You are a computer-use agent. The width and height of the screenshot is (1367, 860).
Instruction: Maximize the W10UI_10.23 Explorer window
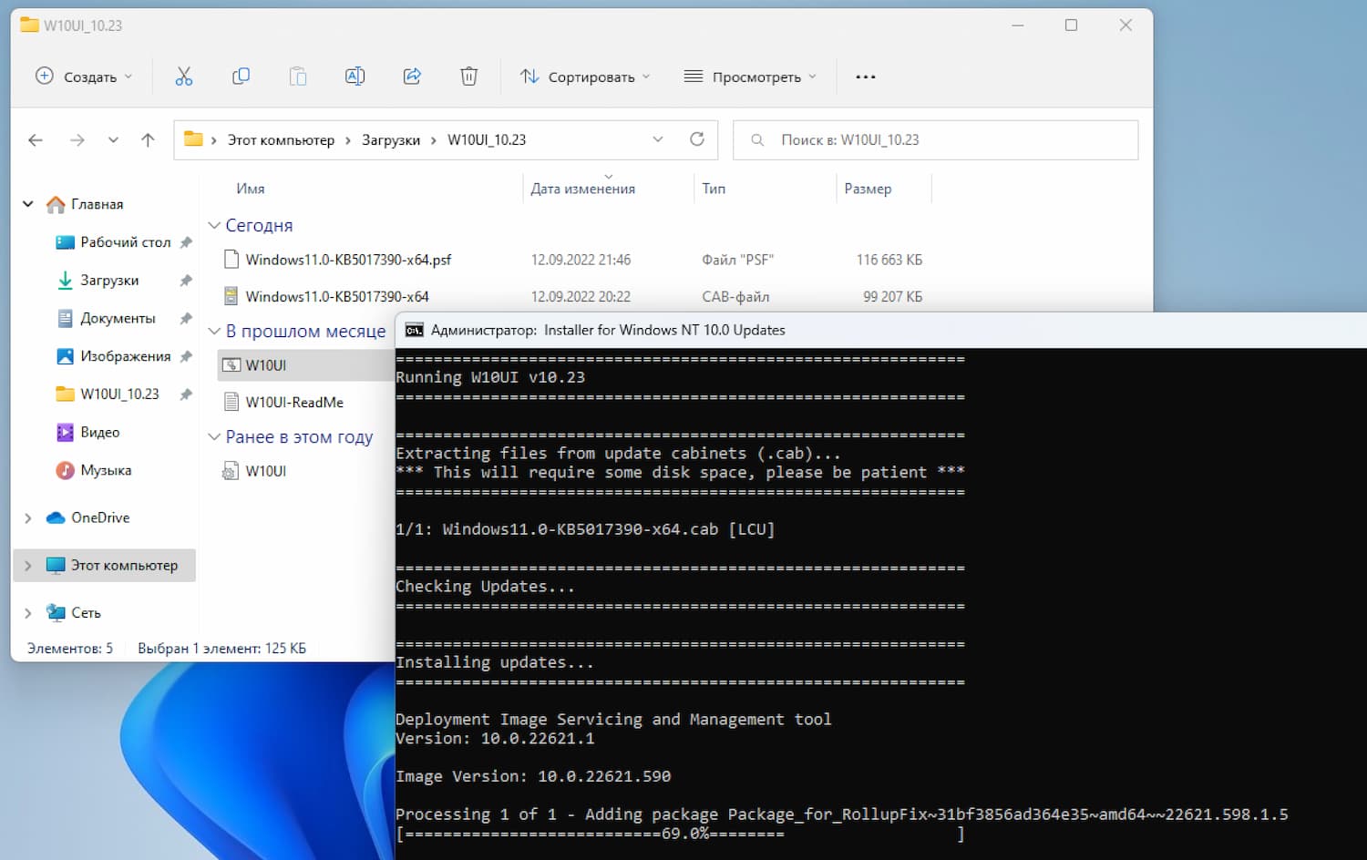coord(1071,26)
